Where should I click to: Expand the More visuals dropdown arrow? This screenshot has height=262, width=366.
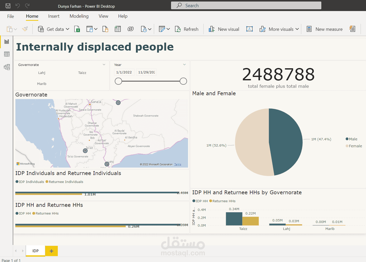click(x=297, y=29)
